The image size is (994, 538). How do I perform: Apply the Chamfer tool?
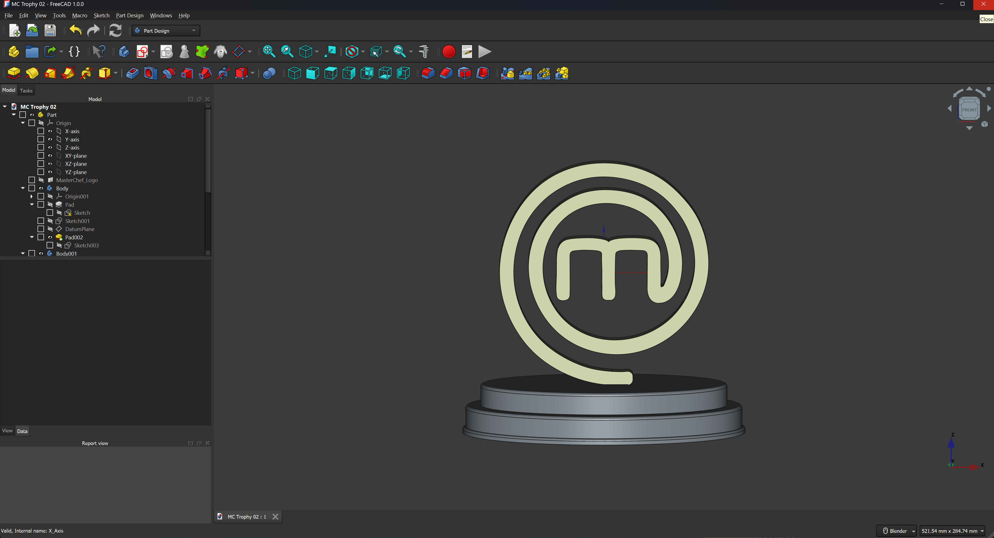tap(446, 73)
